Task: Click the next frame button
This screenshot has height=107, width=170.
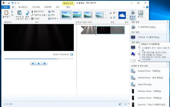Action: 44,63
